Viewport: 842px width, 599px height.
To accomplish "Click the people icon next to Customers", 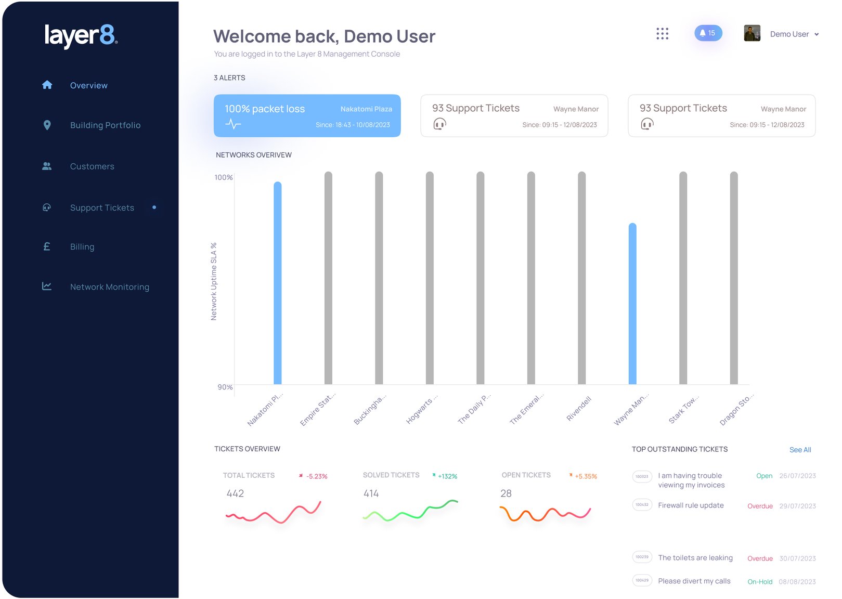I will pyautogui.click(x=47, y=166).
